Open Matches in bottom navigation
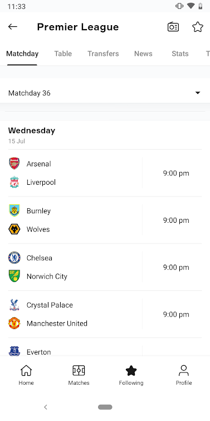 (79, 375)
